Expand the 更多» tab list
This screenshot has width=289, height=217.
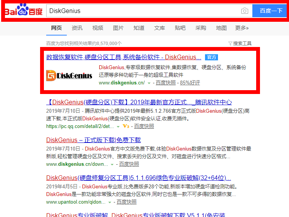pyautogui.click(x=242, y=28)
